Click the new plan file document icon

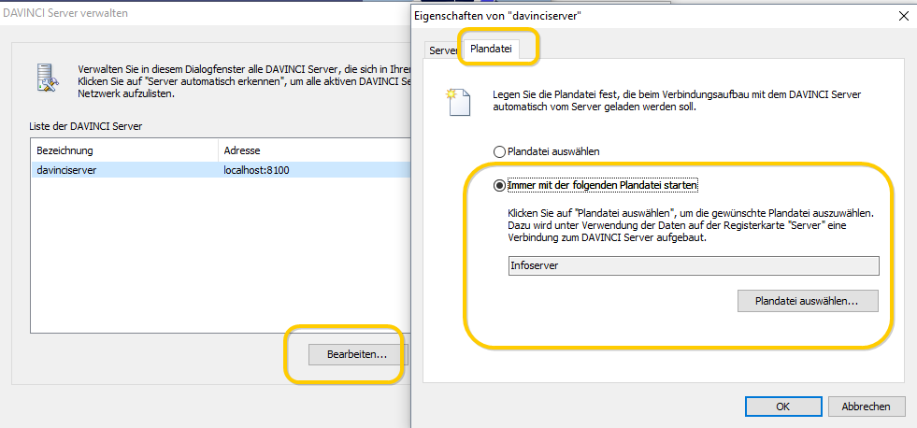coord(458,101)
